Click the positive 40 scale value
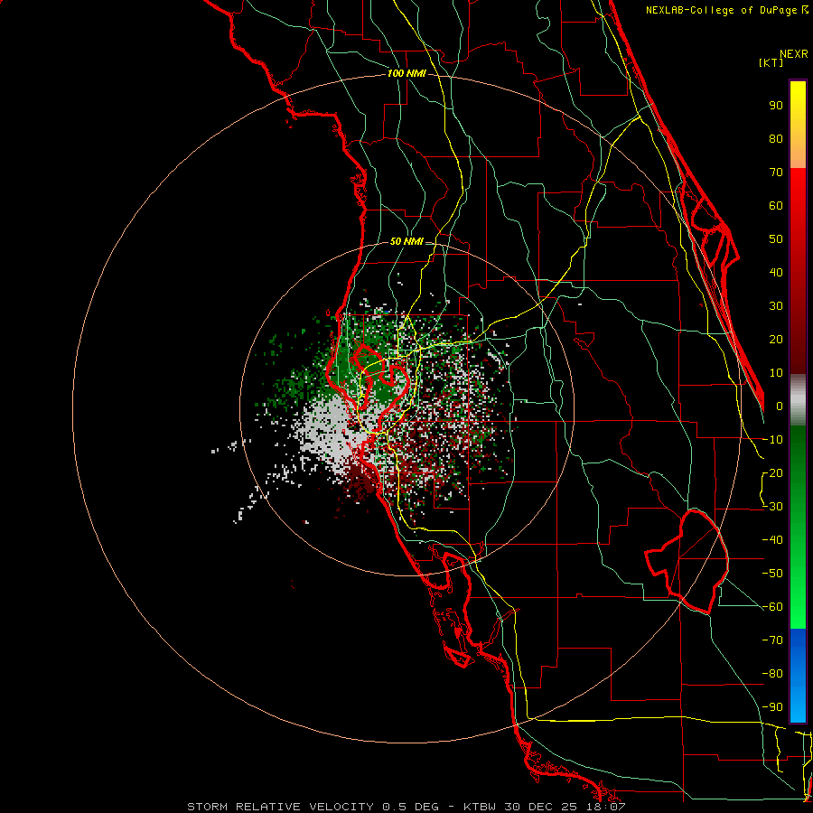Image resolution: width=813 pixels, height=813 pixels. [x=776, y=272]
